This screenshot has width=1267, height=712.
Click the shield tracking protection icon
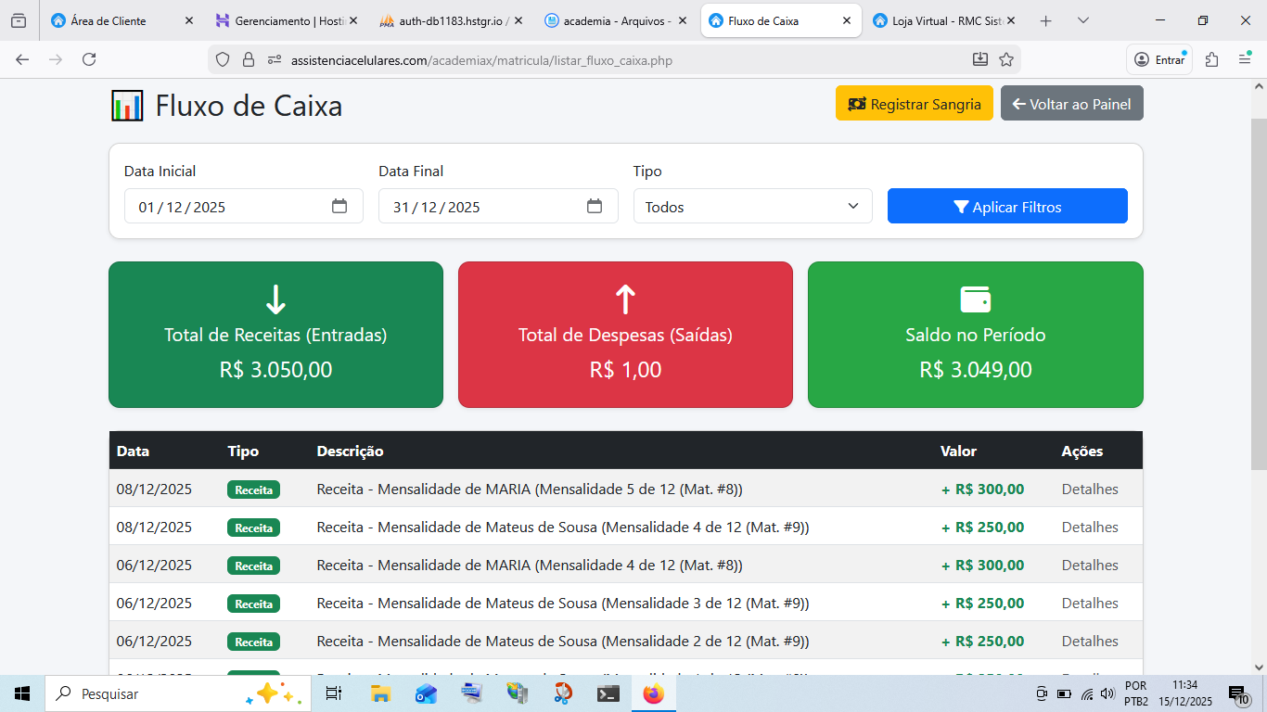(223, 60)
